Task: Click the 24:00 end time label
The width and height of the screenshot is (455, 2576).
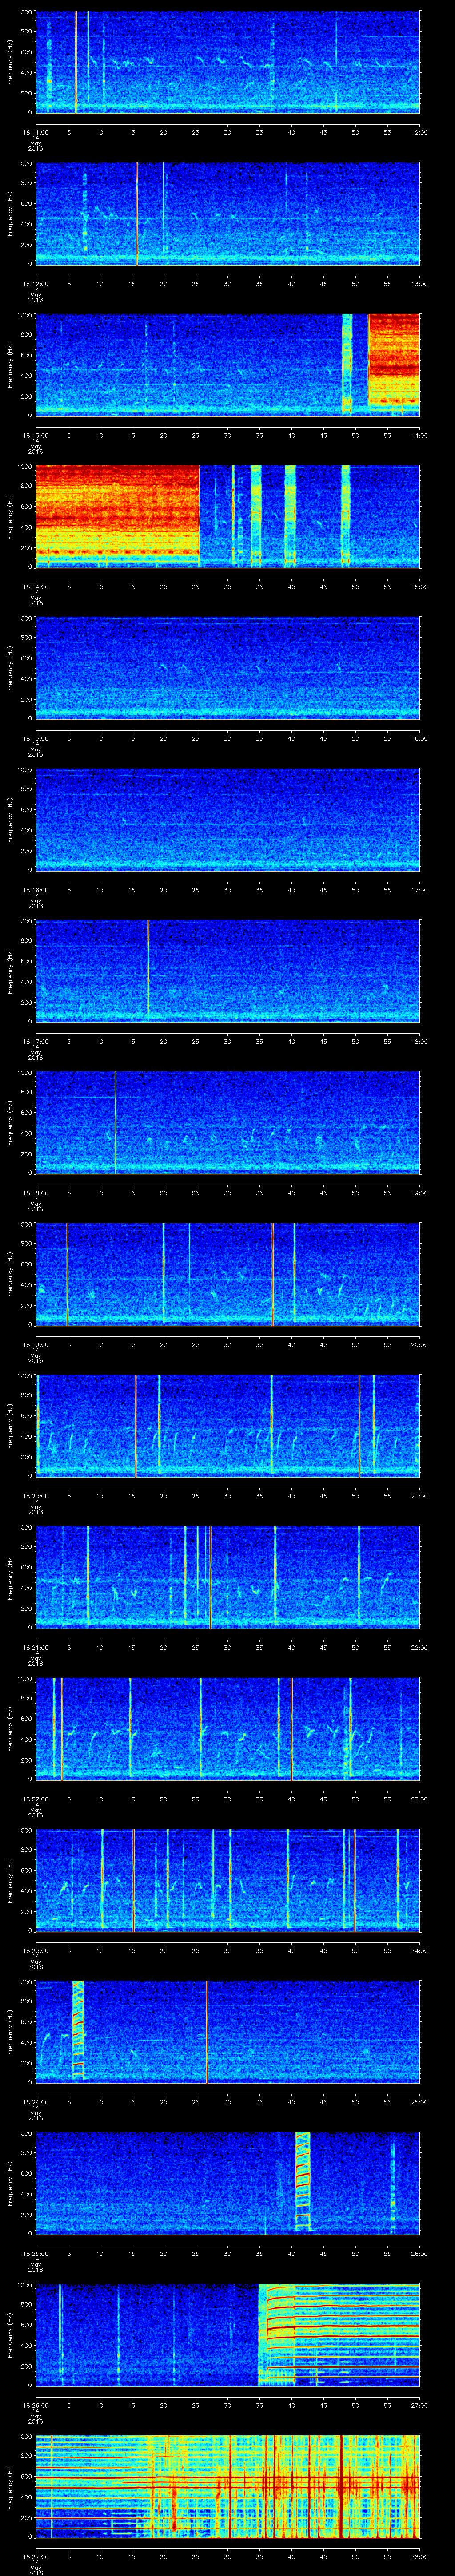Action: 419,1951
